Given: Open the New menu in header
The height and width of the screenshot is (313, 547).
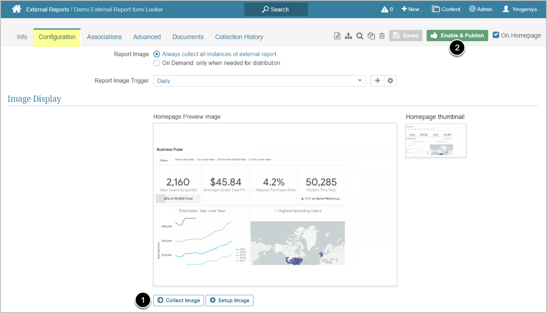Looking at the screenshot, I should coord(412,9).
